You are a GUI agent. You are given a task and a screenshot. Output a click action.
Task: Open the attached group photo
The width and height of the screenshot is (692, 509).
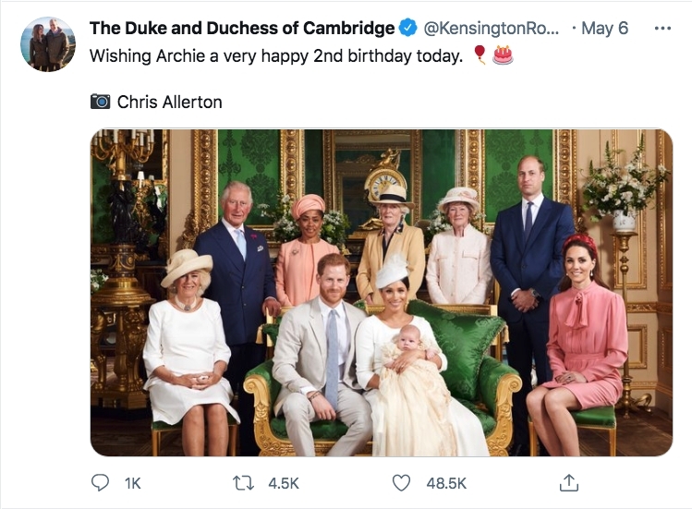pyautogui.click(x=381, y=292)
